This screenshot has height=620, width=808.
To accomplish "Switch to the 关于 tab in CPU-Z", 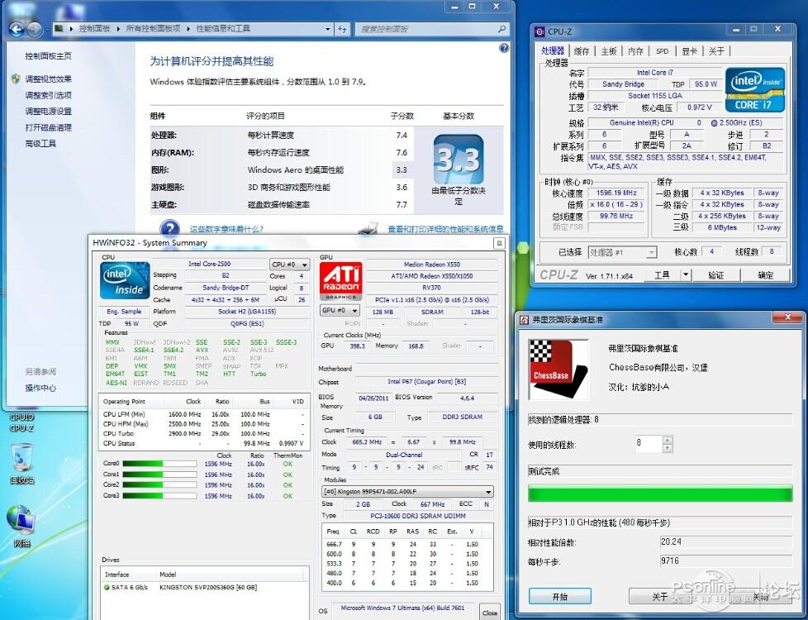I will pyautogui.click(x=716, y=51).
